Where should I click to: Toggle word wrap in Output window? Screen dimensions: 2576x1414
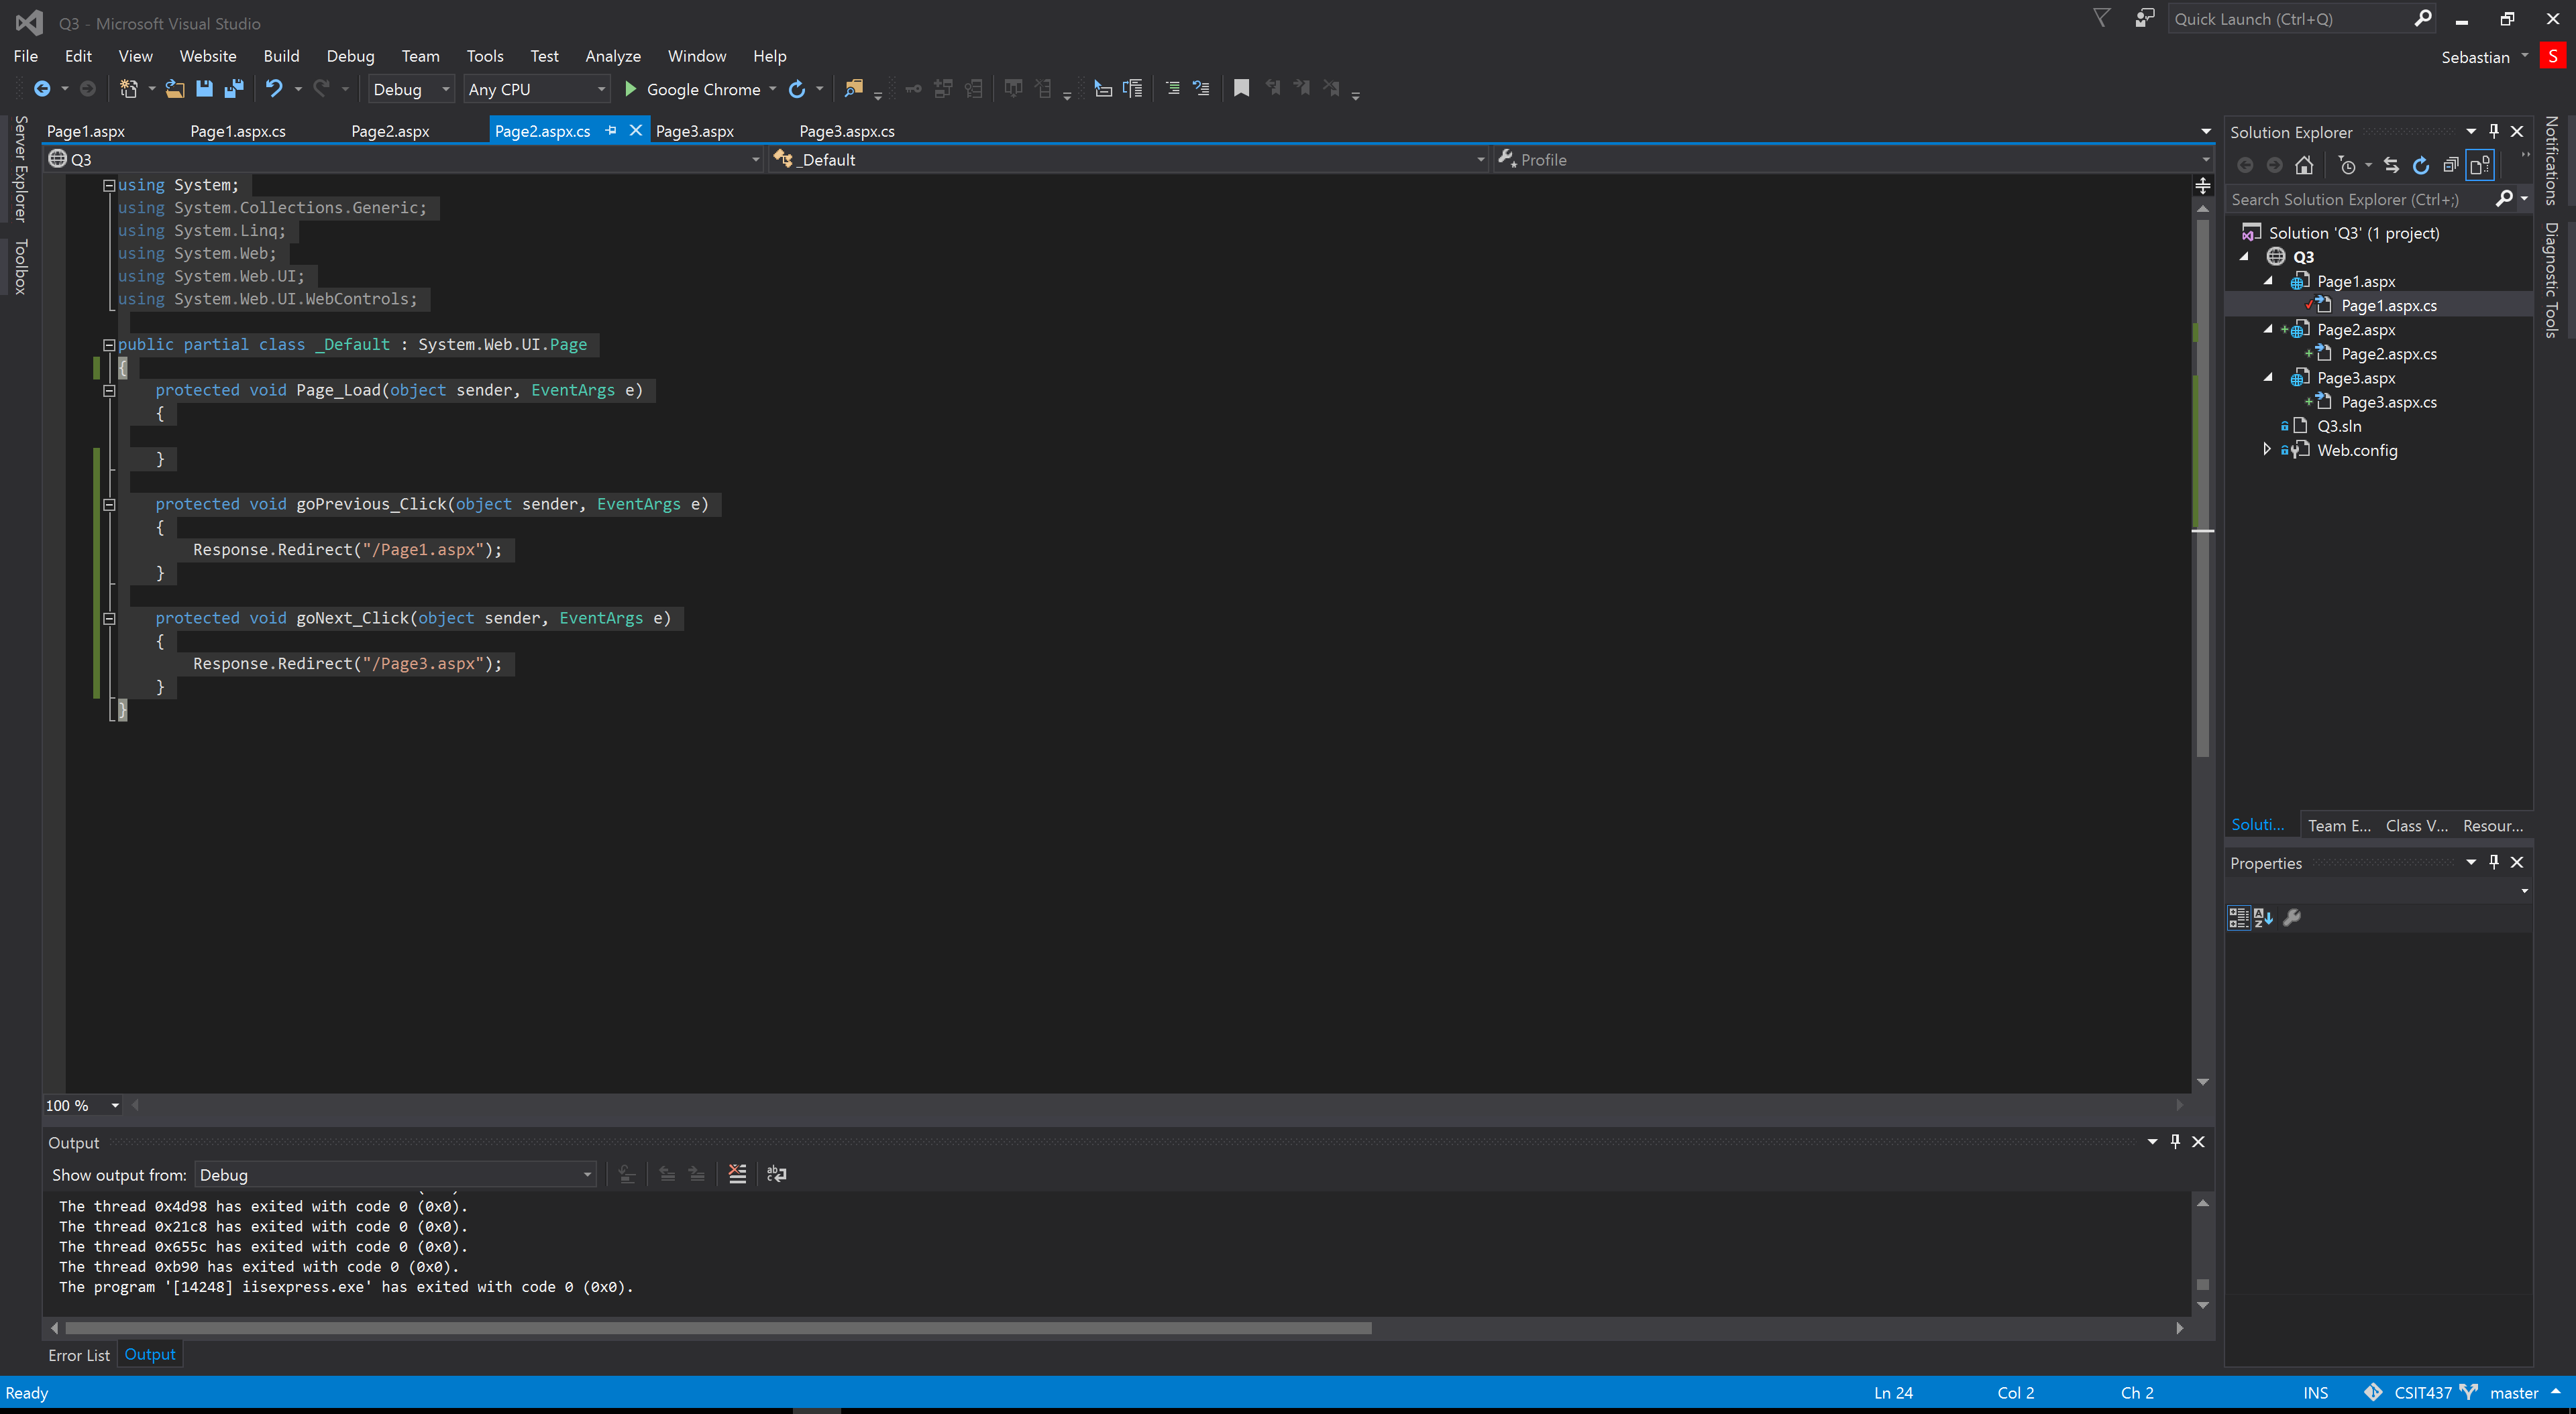click(x=776, y=1174)
